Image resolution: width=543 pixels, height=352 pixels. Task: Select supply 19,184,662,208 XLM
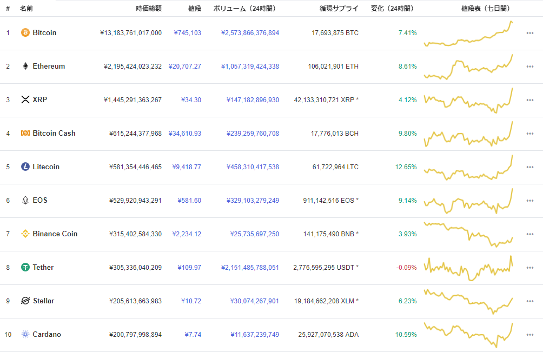326,301
